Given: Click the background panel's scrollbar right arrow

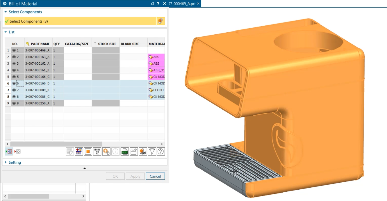Looking at the screenshot, I should click(x=83, y=196).
